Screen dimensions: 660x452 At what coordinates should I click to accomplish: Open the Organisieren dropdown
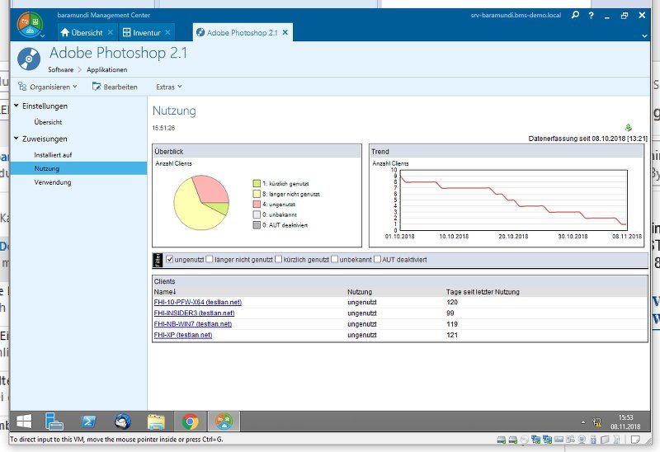pos(48,87)
